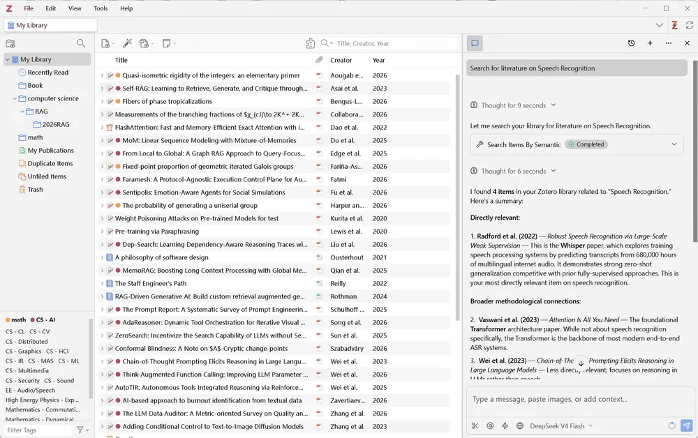
Task: Click the chat panel toggle icon
Action: coord(475,43)
